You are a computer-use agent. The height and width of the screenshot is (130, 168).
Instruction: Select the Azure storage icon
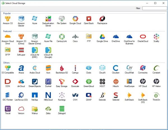tap(35, 19)
